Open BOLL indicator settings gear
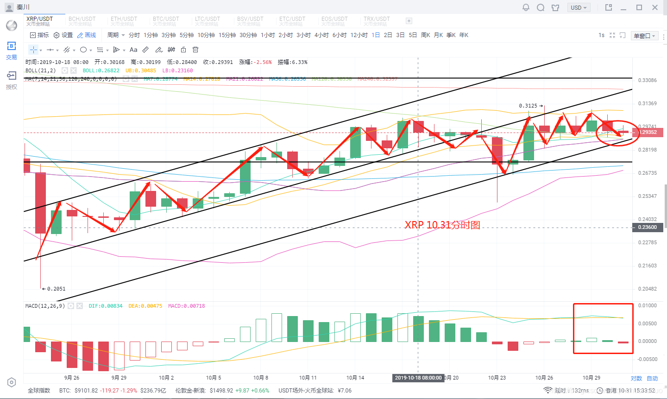Viewport: 667px width, 399px height. pos(65,70)
